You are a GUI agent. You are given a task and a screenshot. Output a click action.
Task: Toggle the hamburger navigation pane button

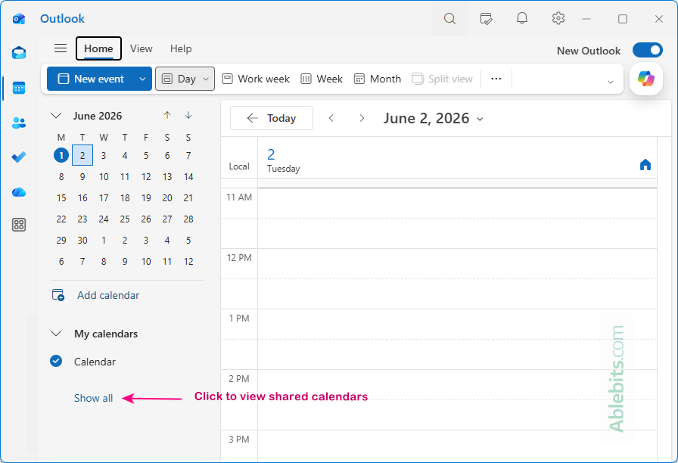61,48
